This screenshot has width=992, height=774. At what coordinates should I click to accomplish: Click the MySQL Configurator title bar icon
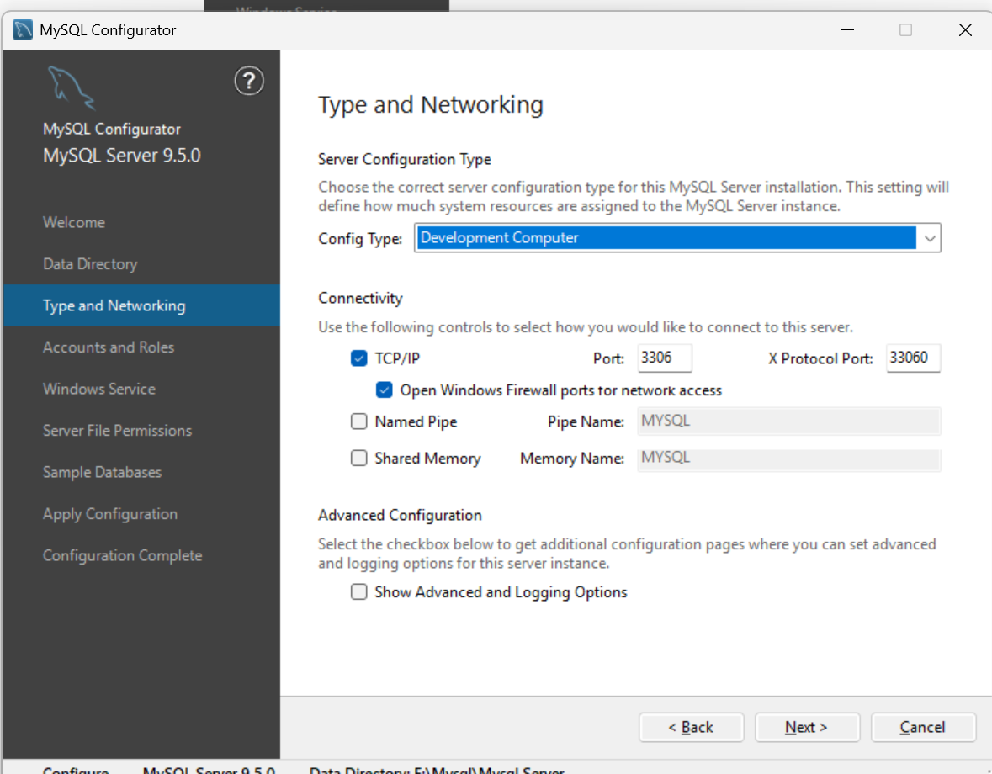tap(23, 30)
